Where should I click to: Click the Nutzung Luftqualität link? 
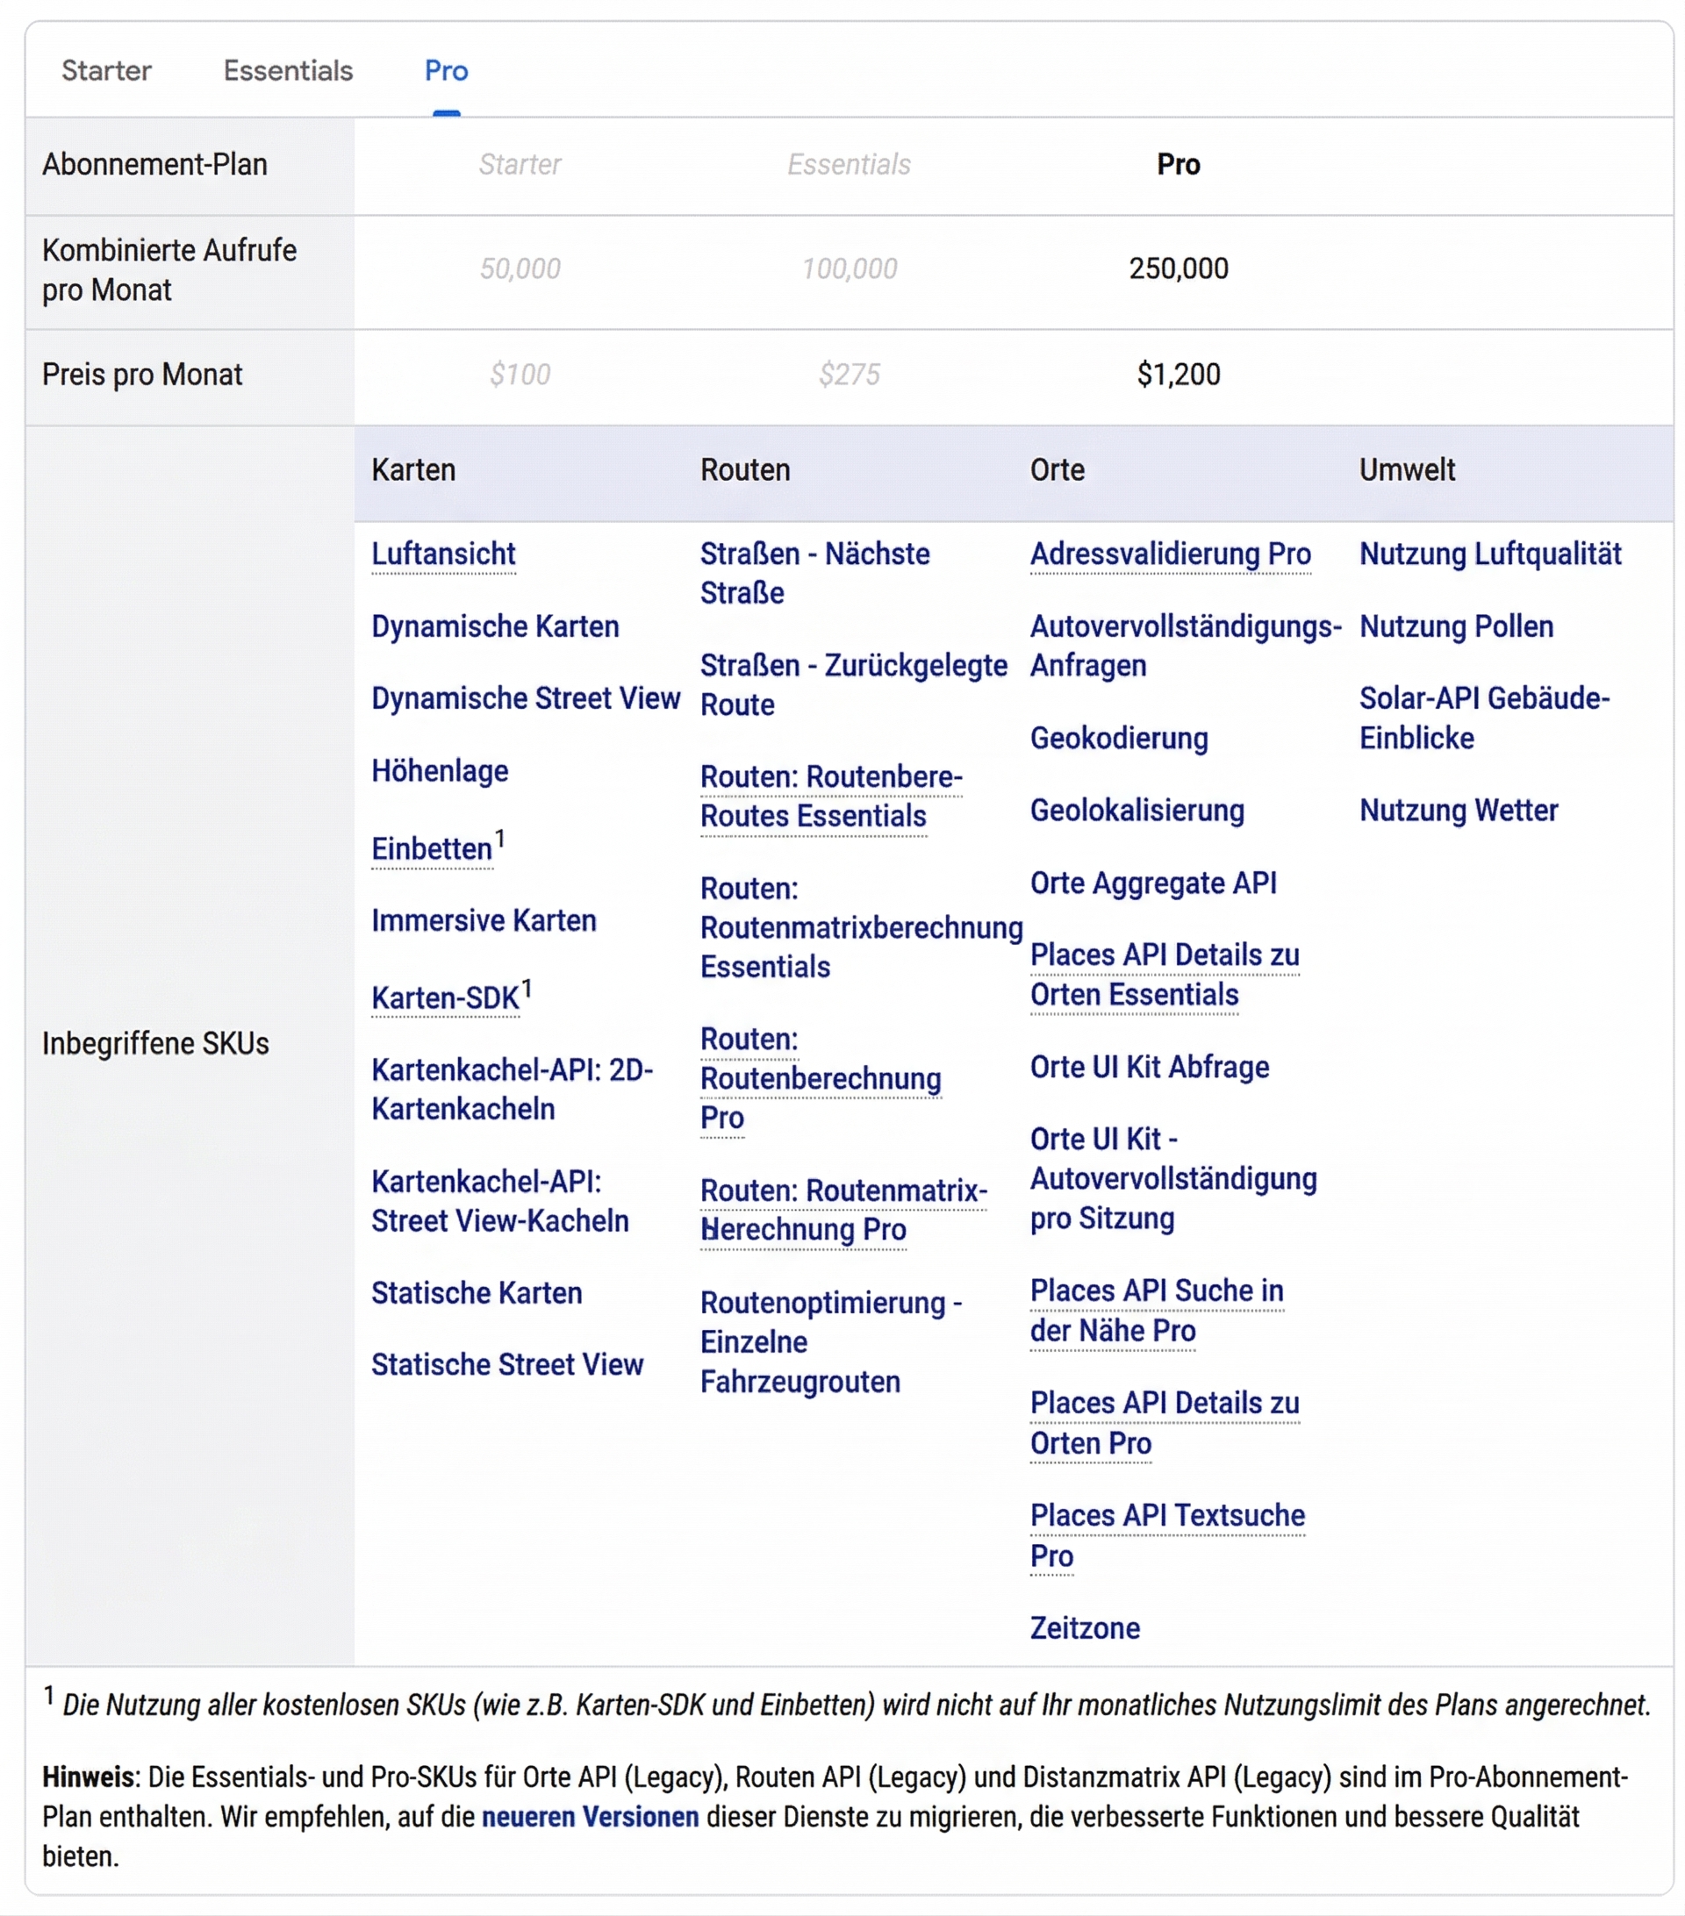pos(1489,554)
